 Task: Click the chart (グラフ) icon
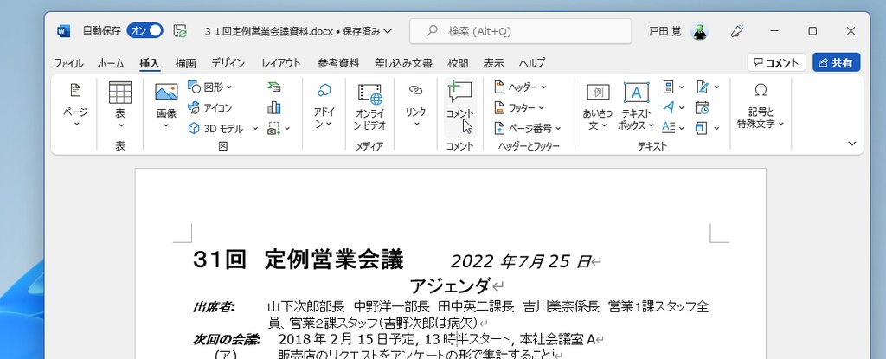[274, 107]
